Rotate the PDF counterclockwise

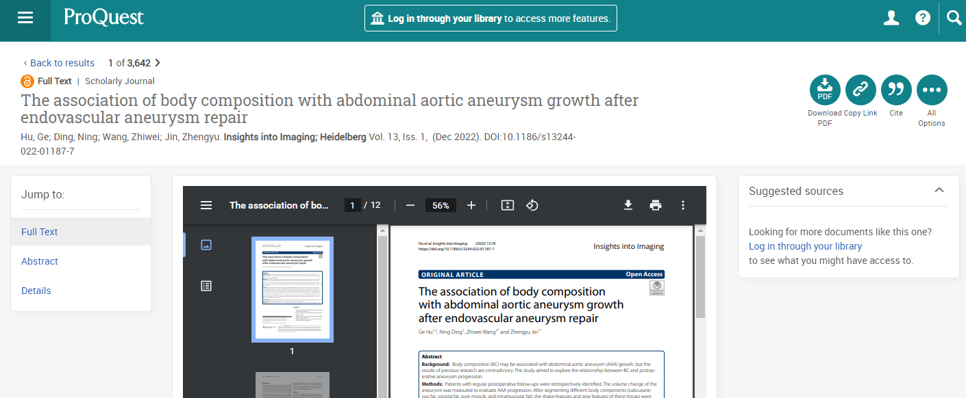coord(532,205)
